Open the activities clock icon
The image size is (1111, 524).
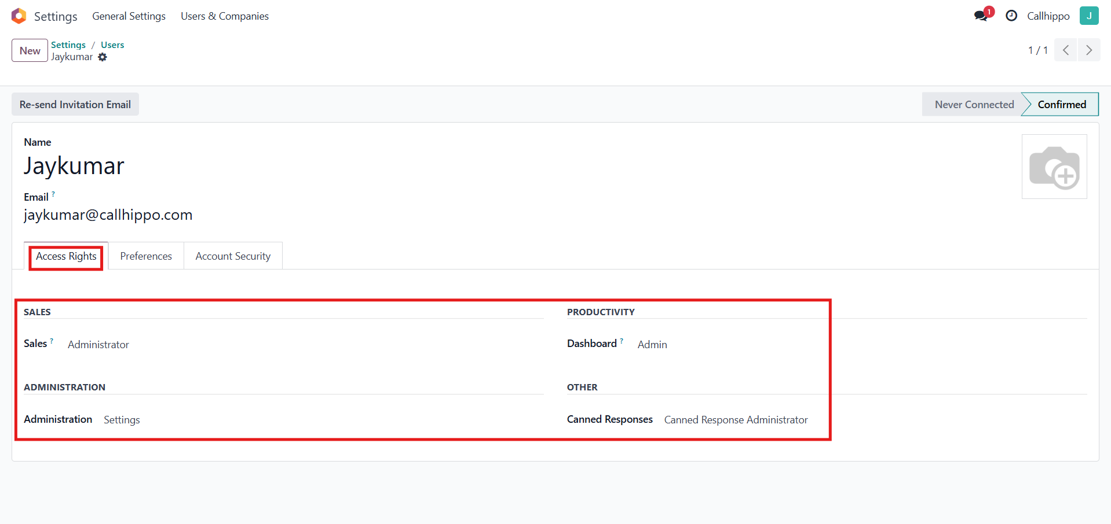point(1011,16)
